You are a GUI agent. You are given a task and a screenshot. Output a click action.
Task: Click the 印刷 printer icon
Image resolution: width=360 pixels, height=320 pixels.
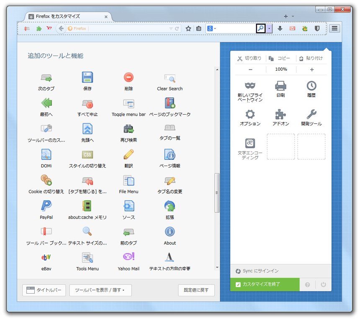pos(280,86)
